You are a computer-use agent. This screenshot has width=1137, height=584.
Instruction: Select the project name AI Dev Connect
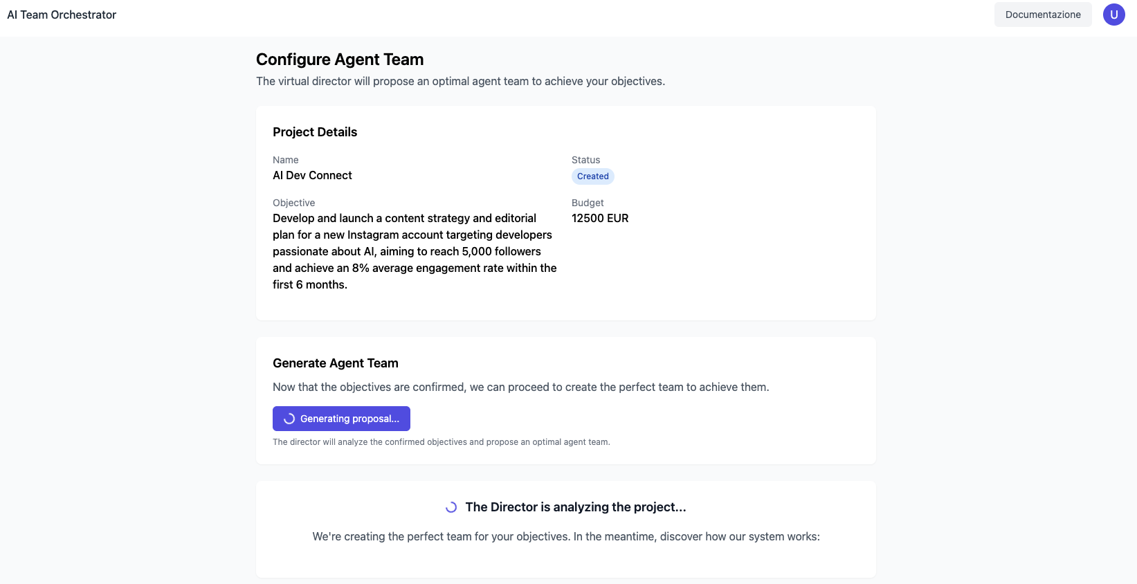(x=312, y=176)
